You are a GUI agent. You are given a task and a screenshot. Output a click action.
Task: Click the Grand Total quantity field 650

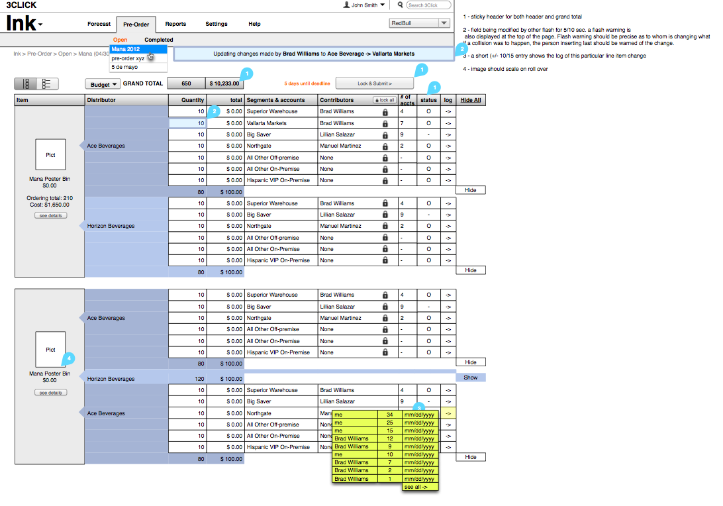pyautogui.click(x=186, y=83)
